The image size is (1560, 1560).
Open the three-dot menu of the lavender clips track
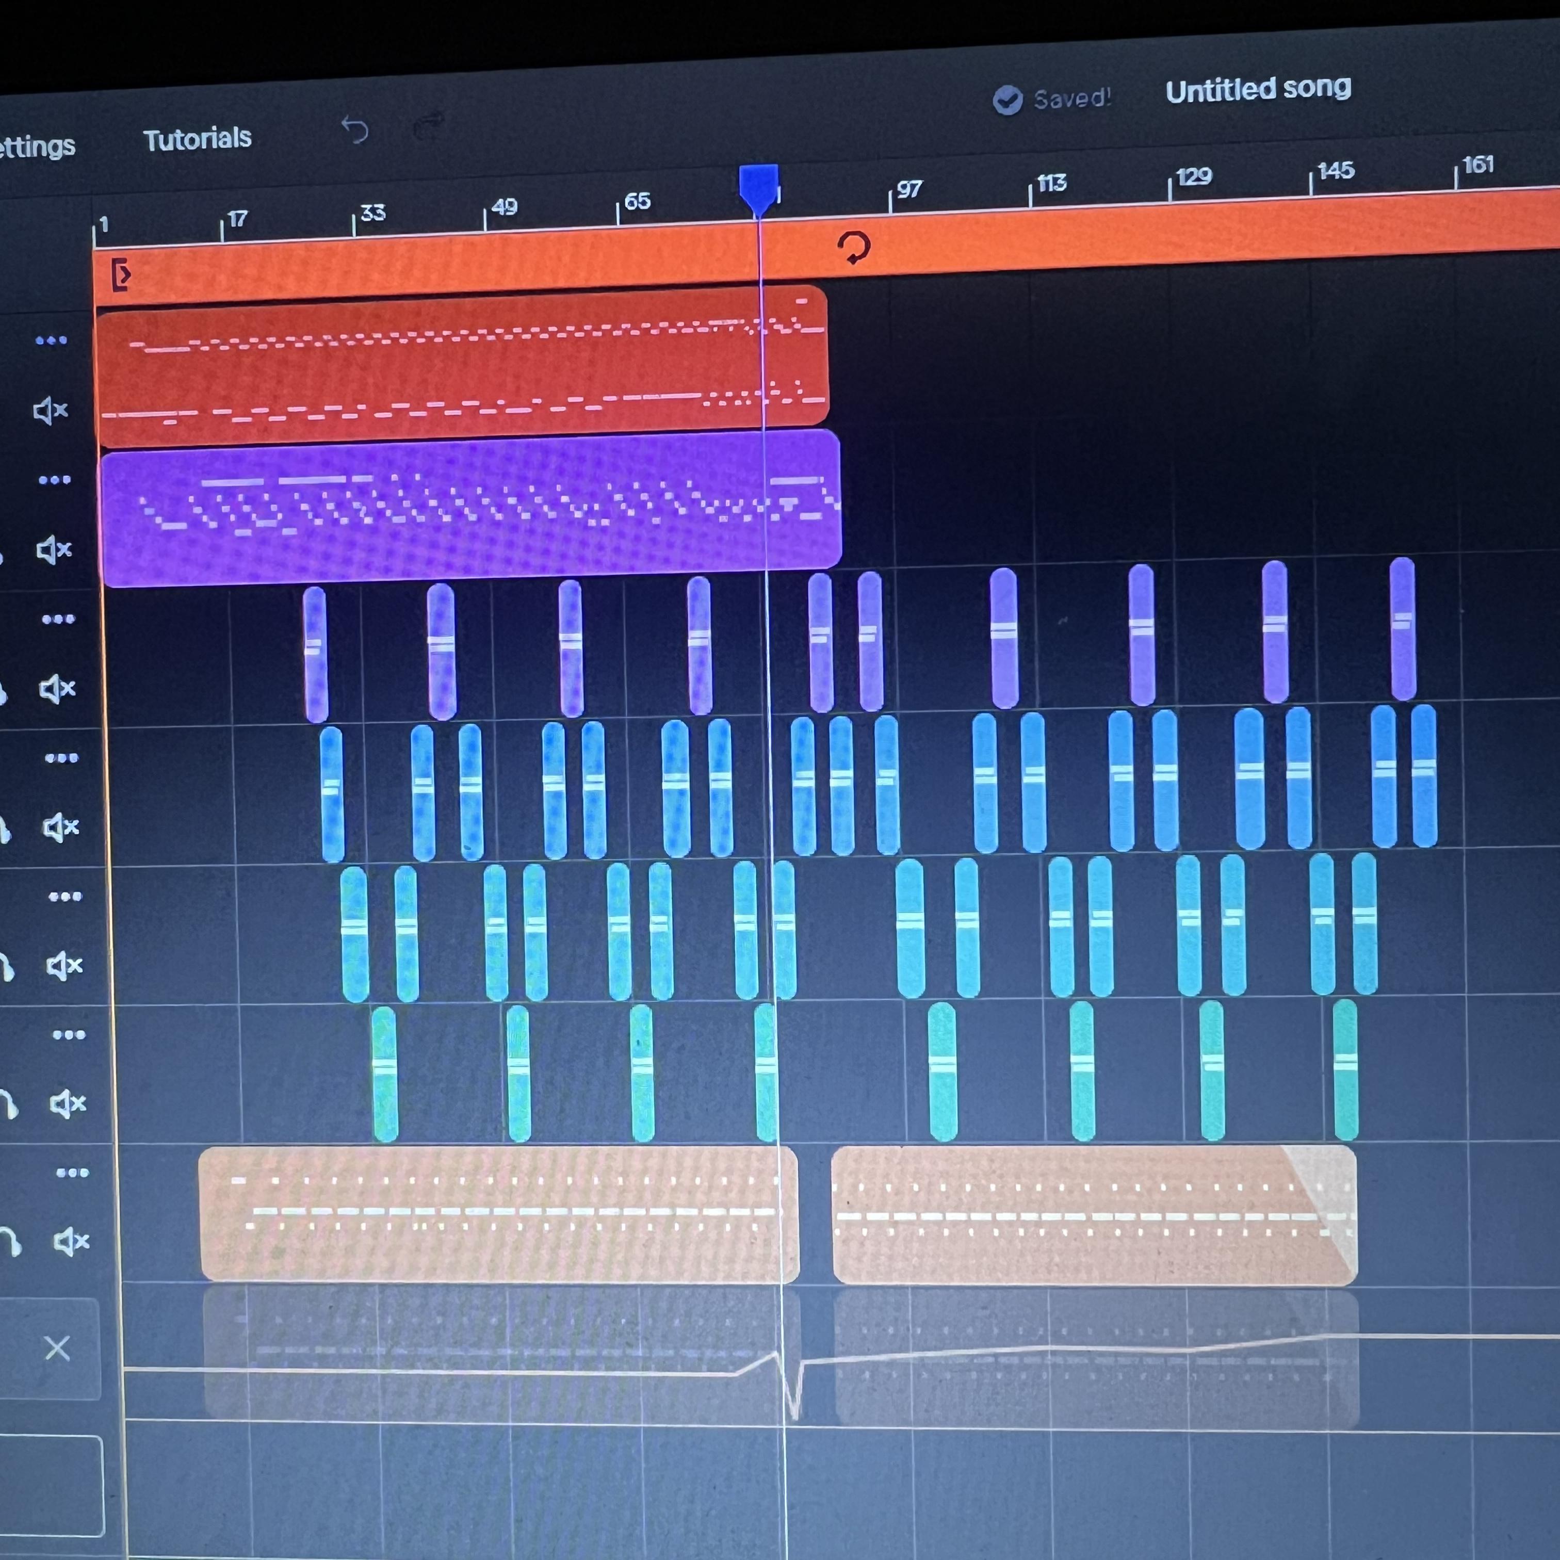tap(58, 620)
